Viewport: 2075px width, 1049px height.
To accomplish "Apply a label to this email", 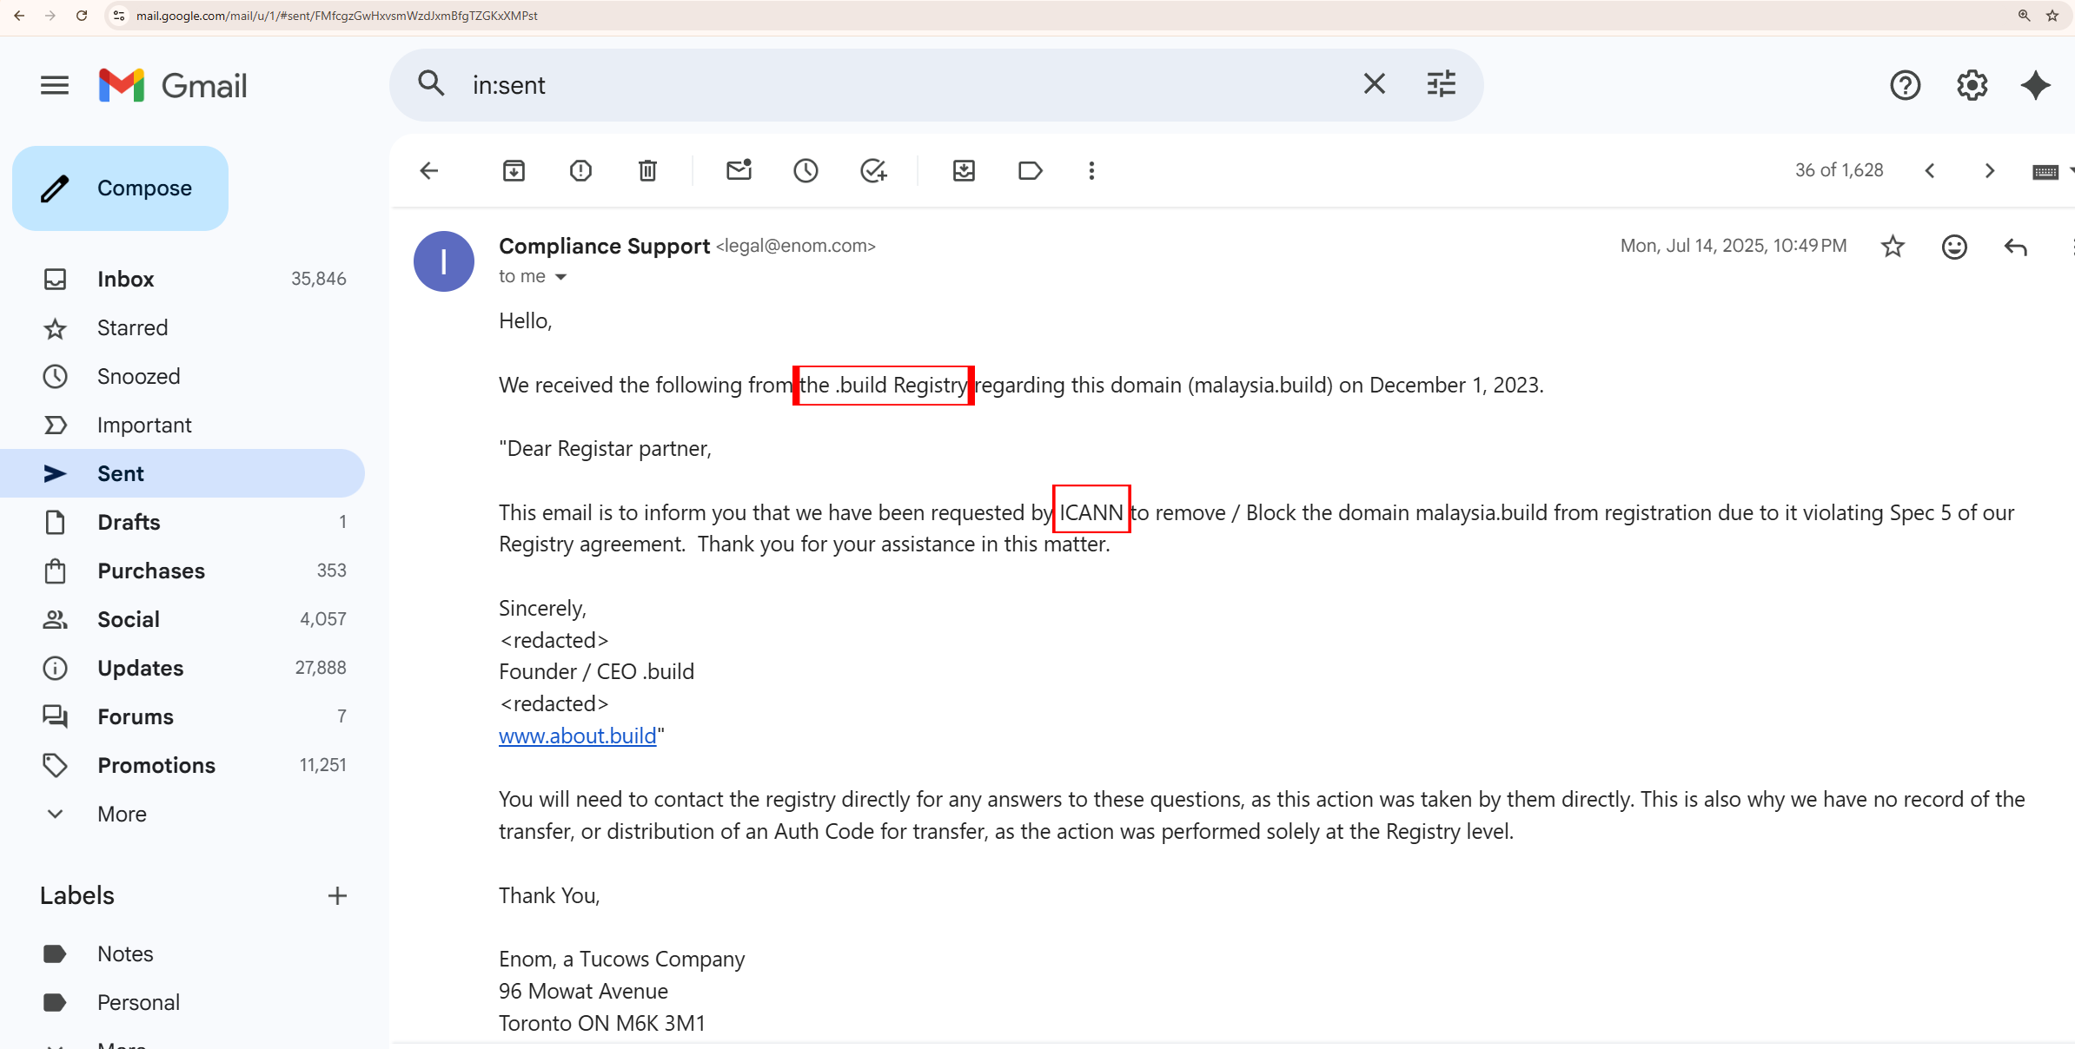I will pyautogui.click(x=1031, y=170).
